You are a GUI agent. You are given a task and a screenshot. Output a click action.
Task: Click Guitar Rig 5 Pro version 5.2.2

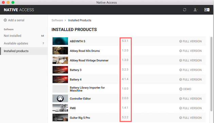coord(125,118)
